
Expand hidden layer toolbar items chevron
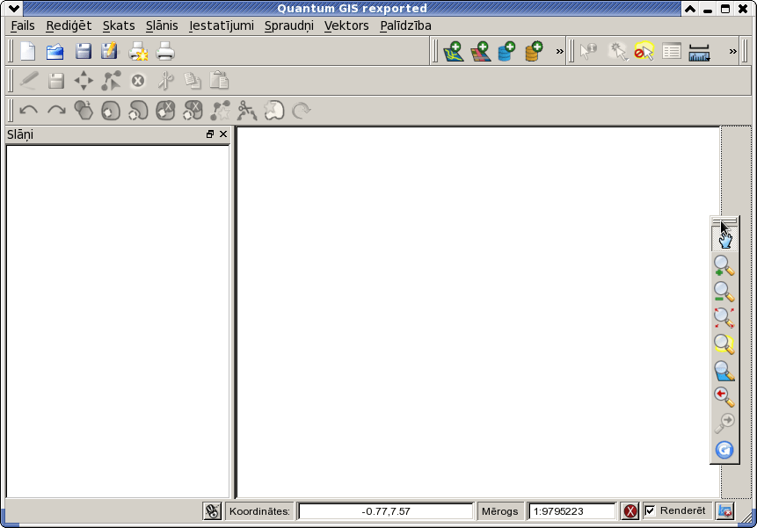pyautogui.click(x=559, y=51)
